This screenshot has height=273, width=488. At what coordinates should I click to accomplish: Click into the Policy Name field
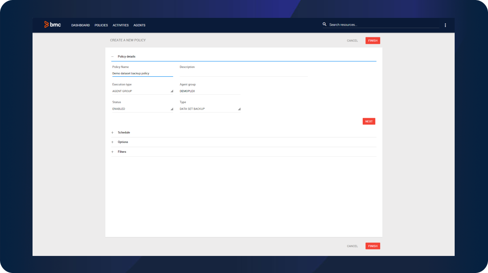[x=142, y=74]
